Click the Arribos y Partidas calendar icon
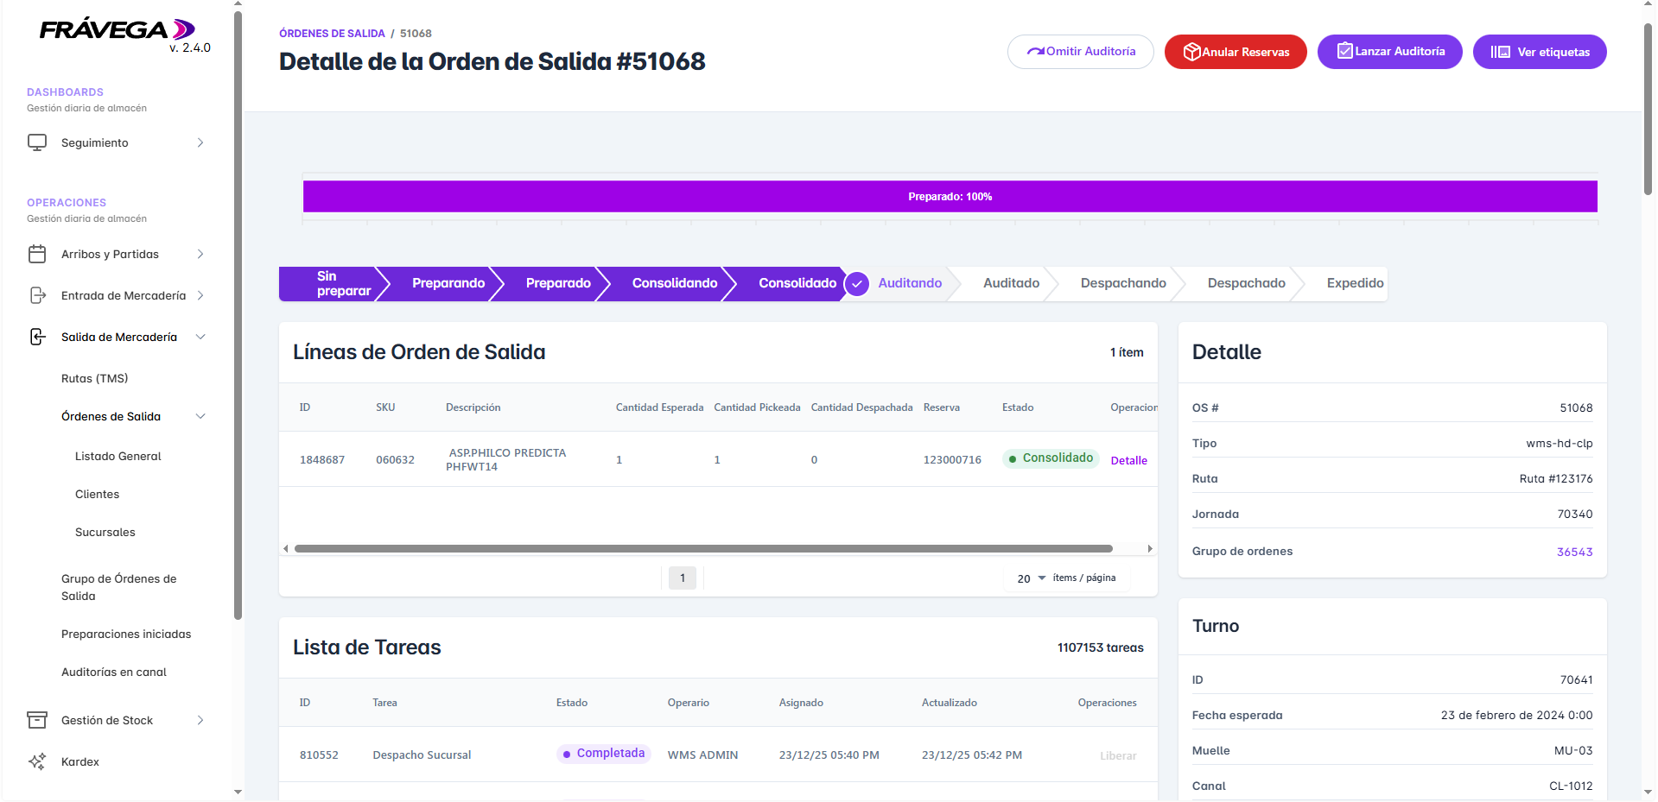Screen dimensions: 1658x802 (37, 254)
